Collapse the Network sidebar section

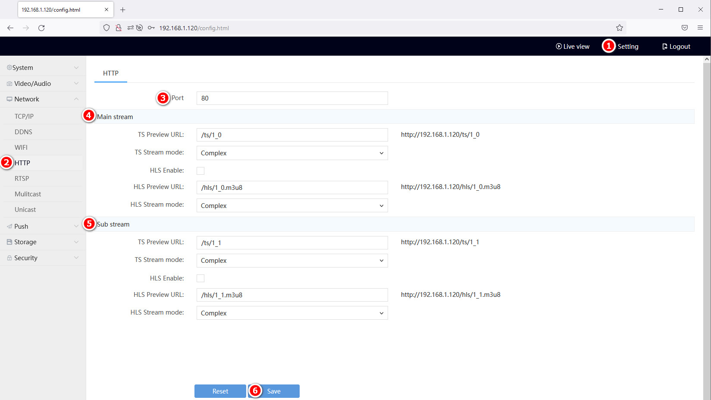point(43,99)
